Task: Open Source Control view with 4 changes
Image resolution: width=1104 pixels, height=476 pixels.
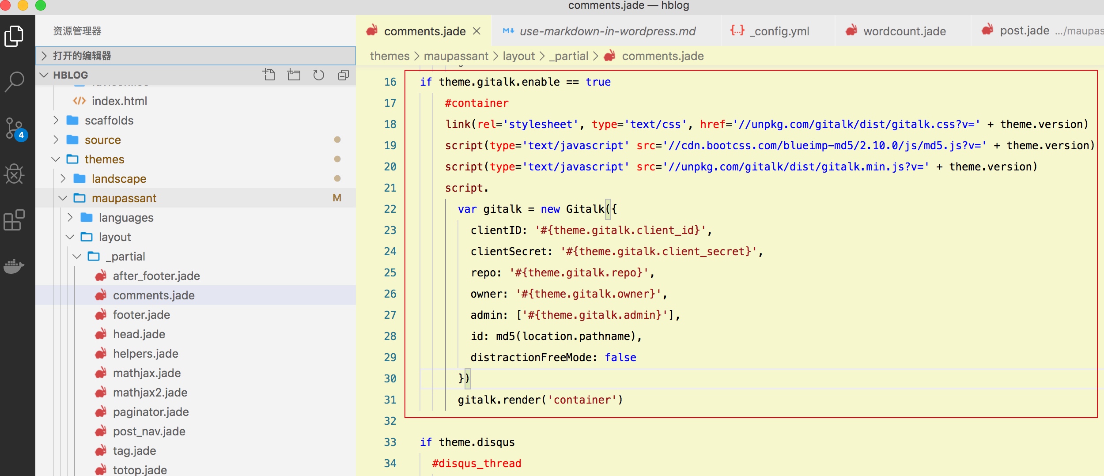Action: coord(15,129)
